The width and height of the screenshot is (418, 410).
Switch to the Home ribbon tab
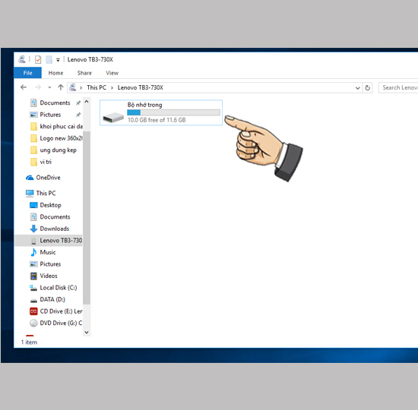click(55, 73)
